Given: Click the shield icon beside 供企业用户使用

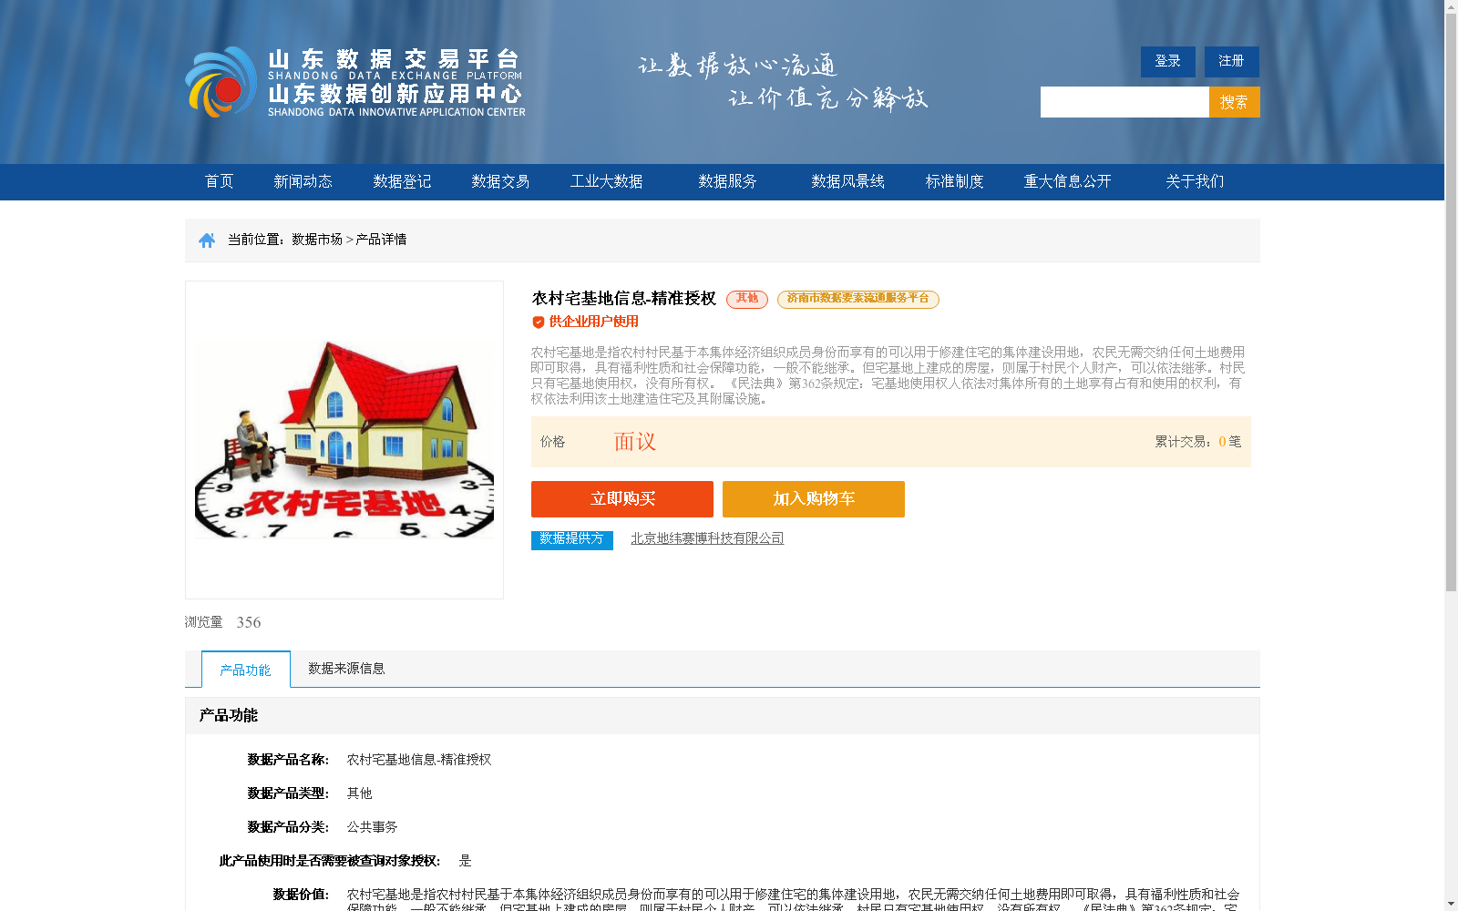Looking at the screenshot, I should coord(539,322).
